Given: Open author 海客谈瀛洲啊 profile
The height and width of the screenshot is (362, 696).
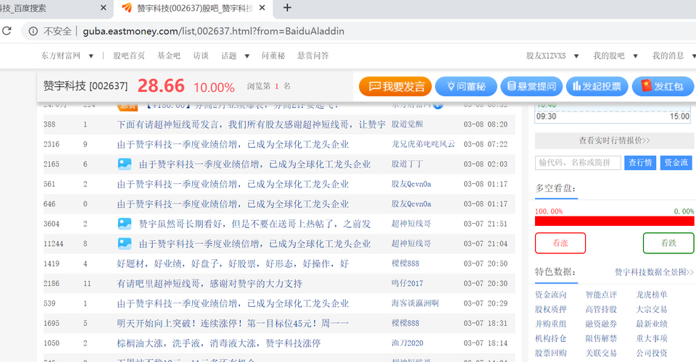Looking at the screenshot, I should [x=415, y=303].
